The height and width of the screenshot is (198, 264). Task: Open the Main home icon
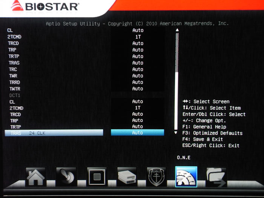coord(35,177)
